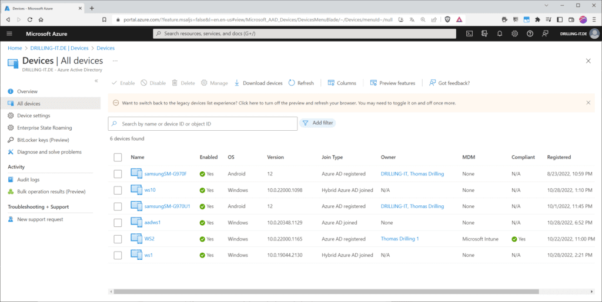The height and width of the screenshot is (302, 602).
Task: Open owner Thomas Drilling 1 link
Action: pos(400,239)
